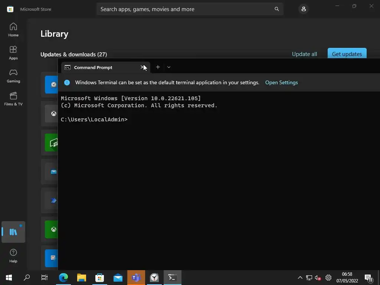Select the Command Prompt tab
Screen dimensions: 380x285
click(x=106, y=68)
